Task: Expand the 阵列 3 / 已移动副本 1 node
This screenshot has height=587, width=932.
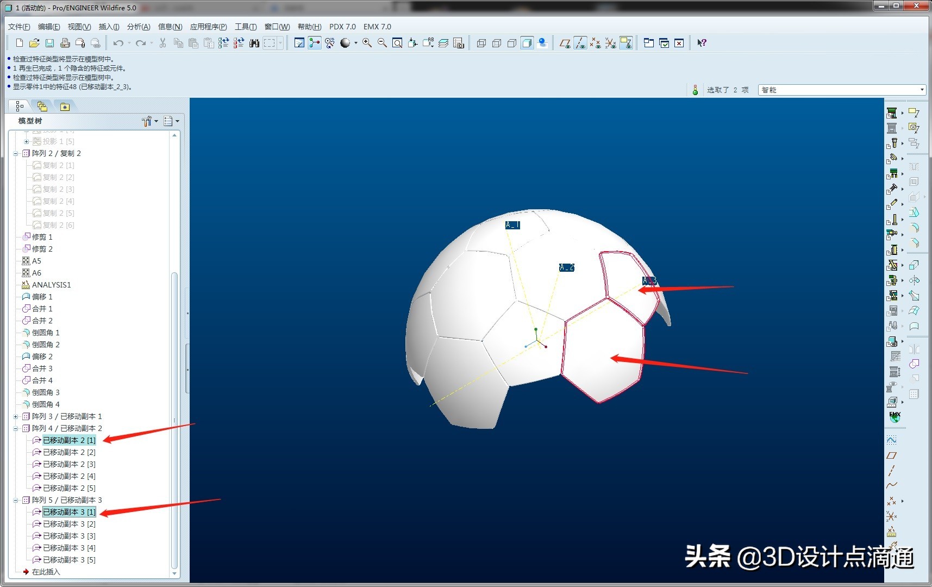Action: click(x=16, y=416)
